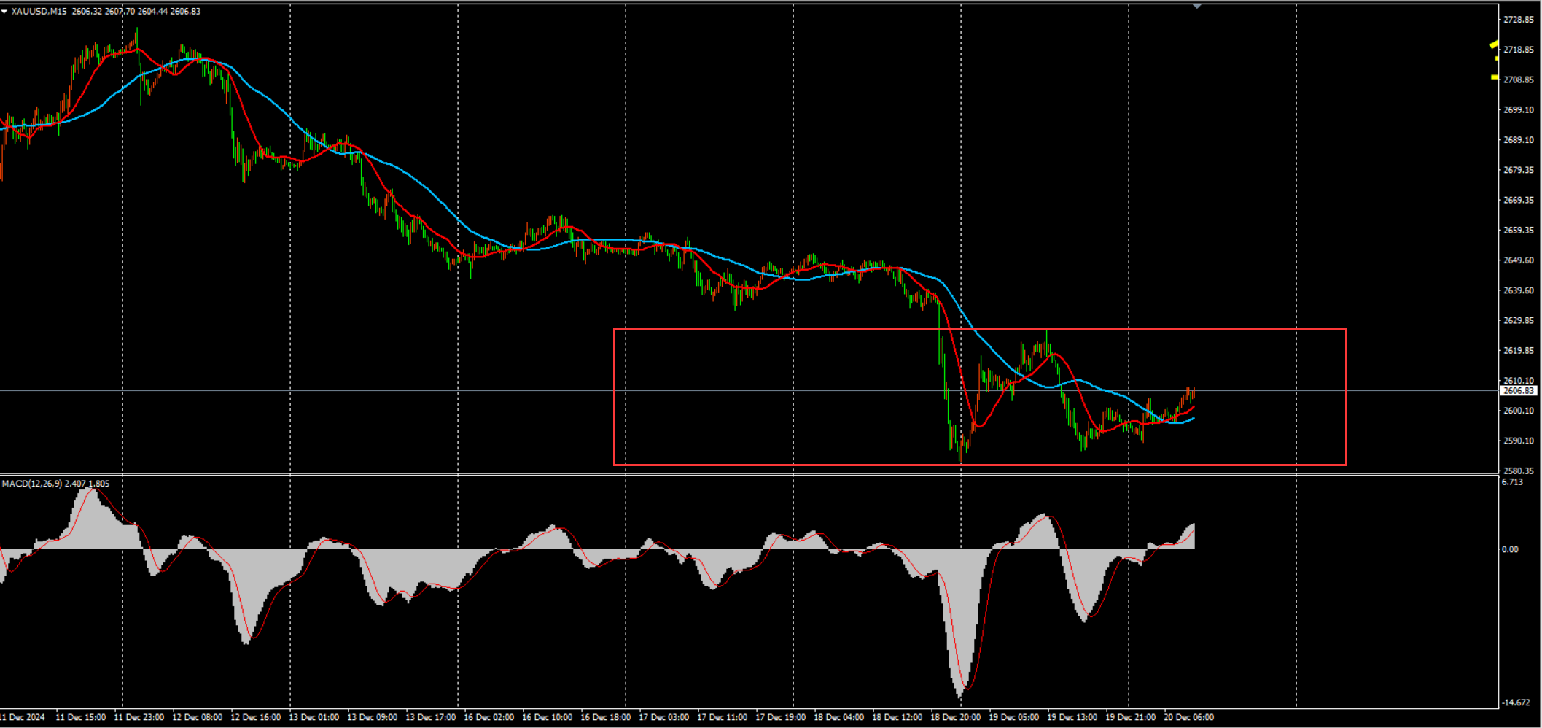The image size is (1542, 728).
Task: Click the 13 Dec 01:00 time label
Action: point(314,717)
